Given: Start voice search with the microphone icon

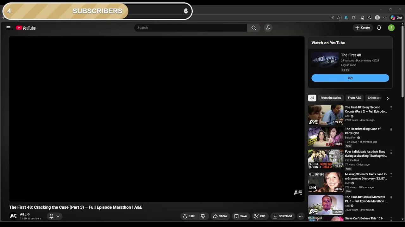Looking at the screenshot, I should [x=268, y=28].
